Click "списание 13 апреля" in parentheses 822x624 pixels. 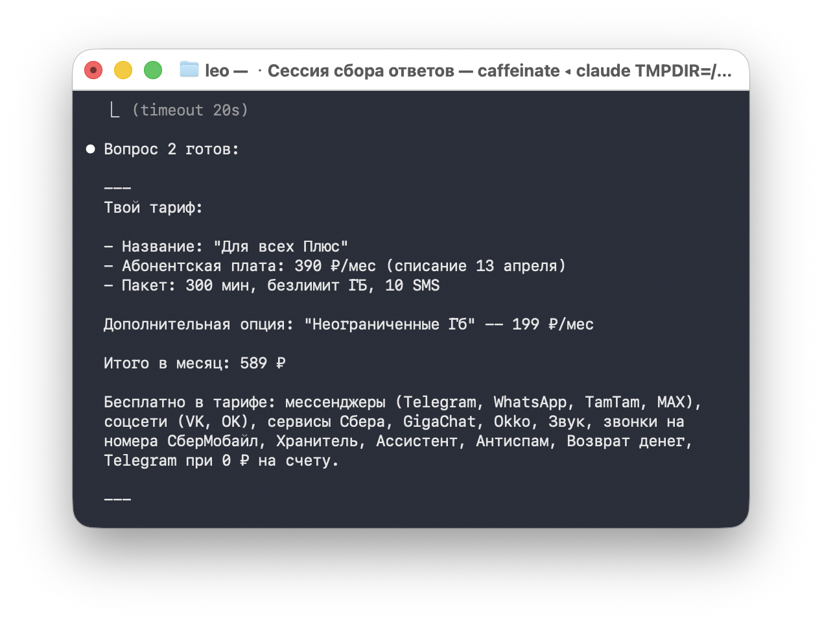click(x=476, y=266)
